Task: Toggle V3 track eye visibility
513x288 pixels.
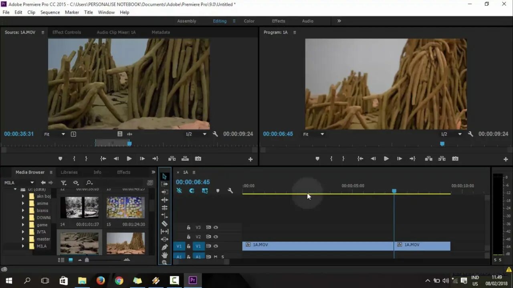Action: click(216, 227)
